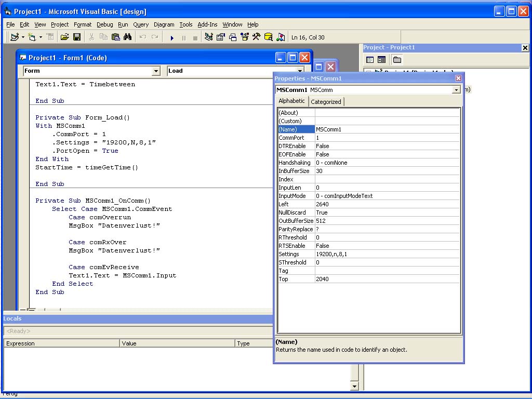Click the InBufferSize value 30

pos(387,171)
